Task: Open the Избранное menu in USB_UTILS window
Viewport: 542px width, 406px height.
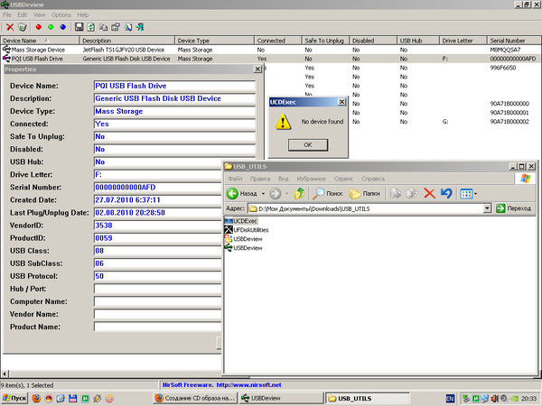Action: pos(311,179)
